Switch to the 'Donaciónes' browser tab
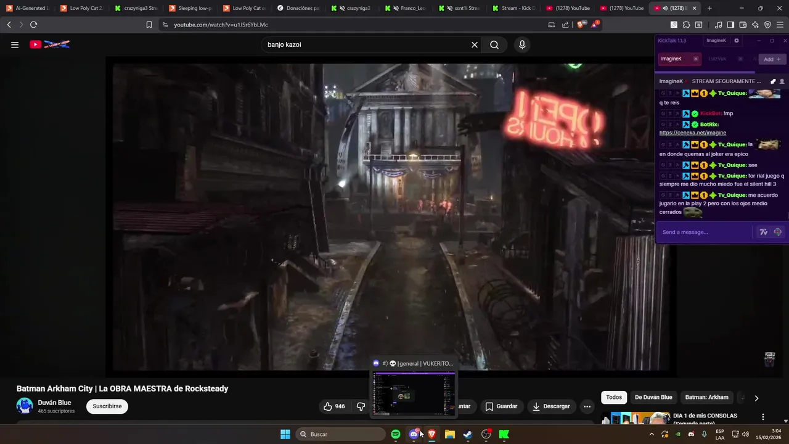The width and height of the screenshot is (789, 444). tap(298, 8)
